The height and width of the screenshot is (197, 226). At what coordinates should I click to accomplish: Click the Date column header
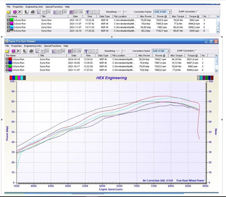[74, 56]
